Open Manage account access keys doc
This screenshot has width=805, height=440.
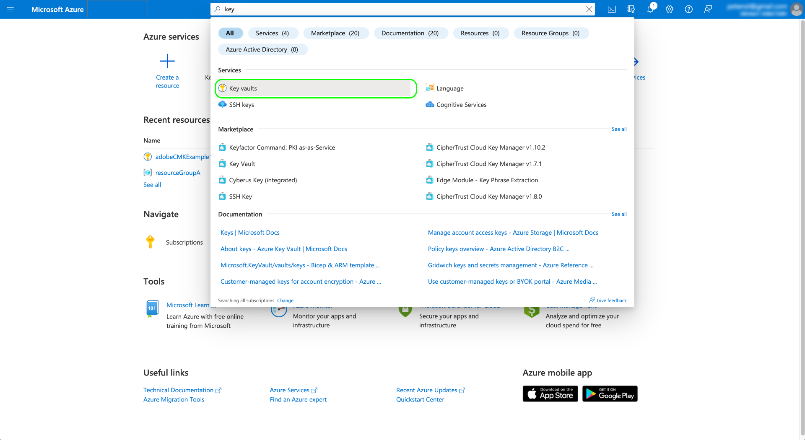click(513, 233)
